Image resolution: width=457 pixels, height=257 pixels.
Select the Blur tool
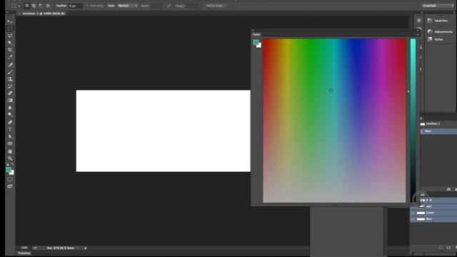point(10,108)
